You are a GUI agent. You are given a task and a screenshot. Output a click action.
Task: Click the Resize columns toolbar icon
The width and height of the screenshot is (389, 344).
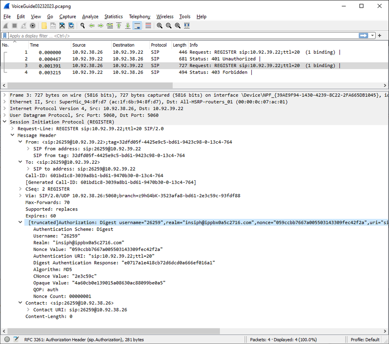pos(187,26)
